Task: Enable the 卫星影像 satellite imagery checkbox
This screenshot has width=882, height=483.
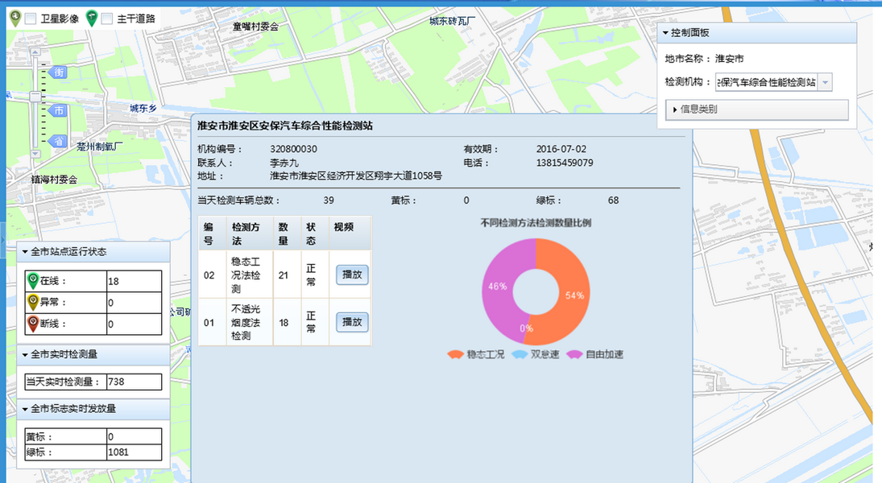Action: point(31,19)
